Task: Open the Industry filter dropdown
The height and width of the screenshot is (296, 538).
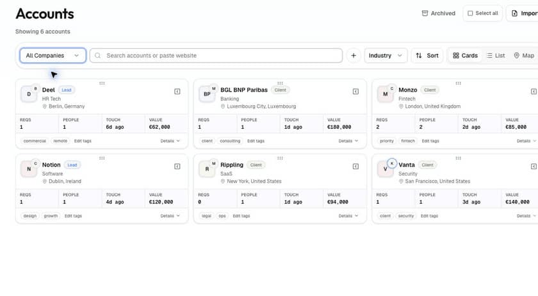Action: (386, 55)
